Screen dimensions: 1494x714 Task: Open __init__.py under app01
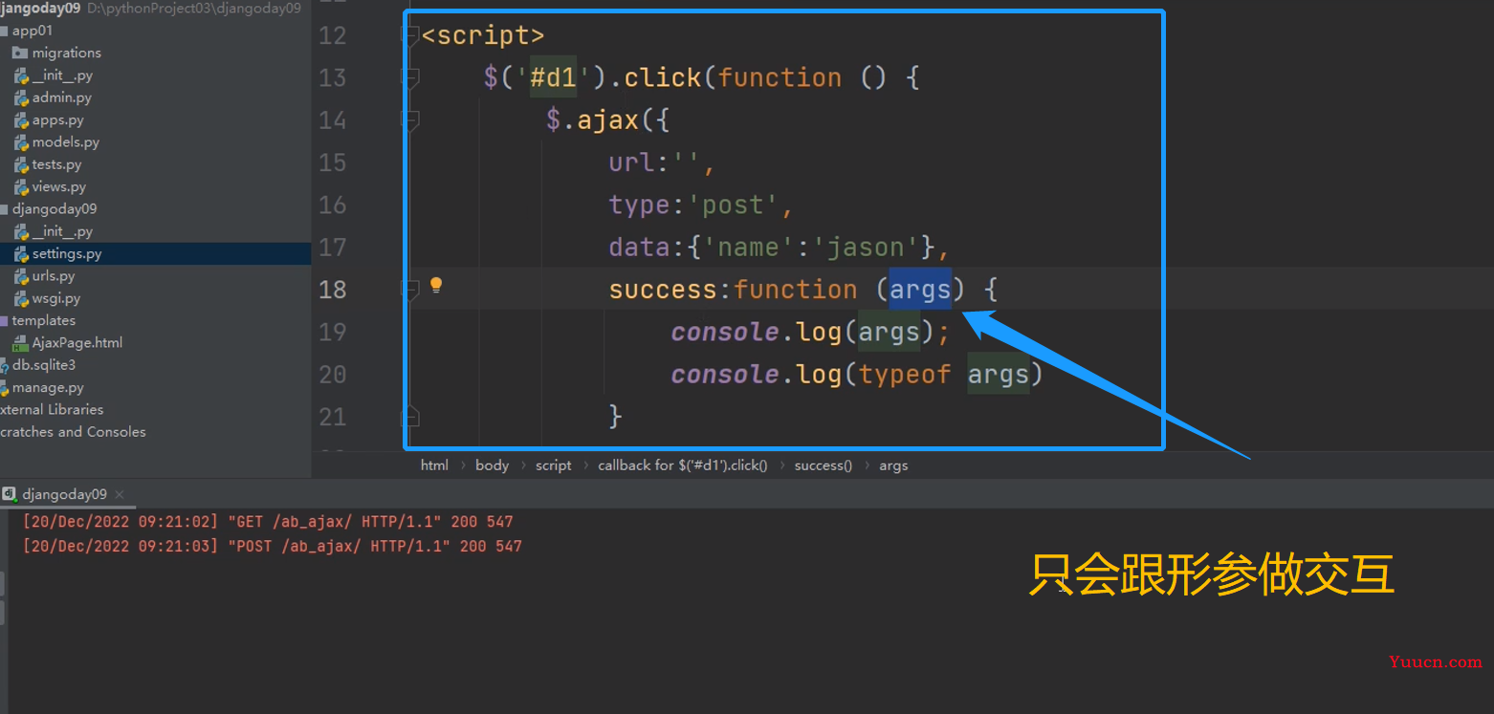tap(62, 76)
